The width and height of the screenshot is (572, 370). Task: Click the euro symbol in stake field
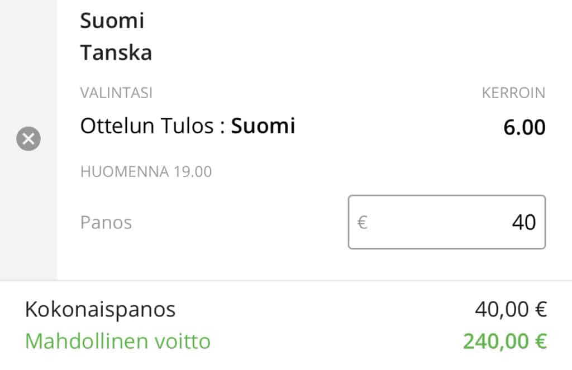[x=362, y=222]
